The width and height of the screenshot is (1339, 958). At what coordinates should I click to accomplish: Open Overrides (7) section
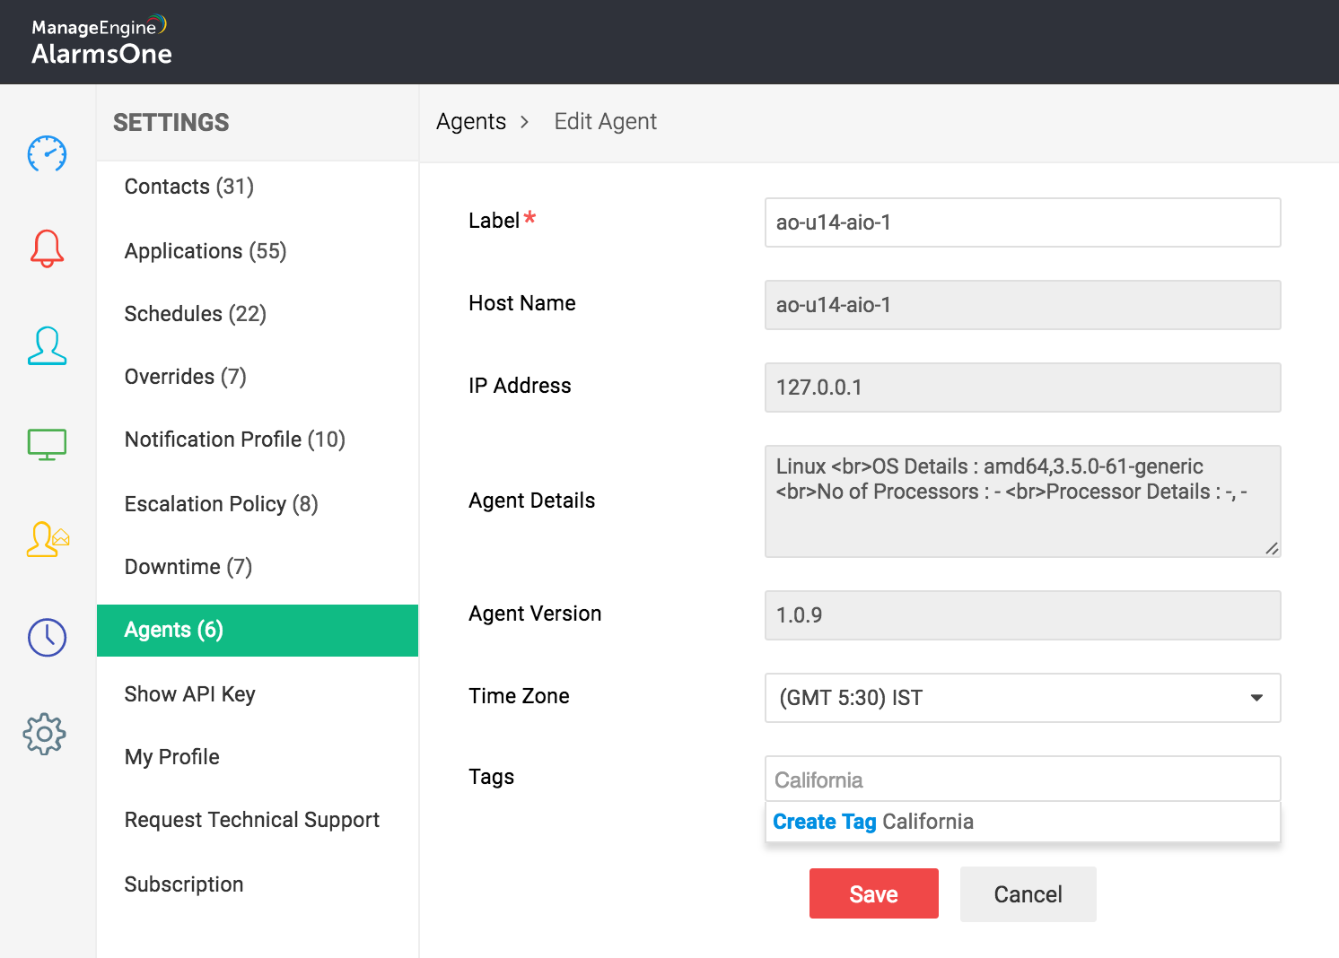pyautogui.click(x=258, y=377)
